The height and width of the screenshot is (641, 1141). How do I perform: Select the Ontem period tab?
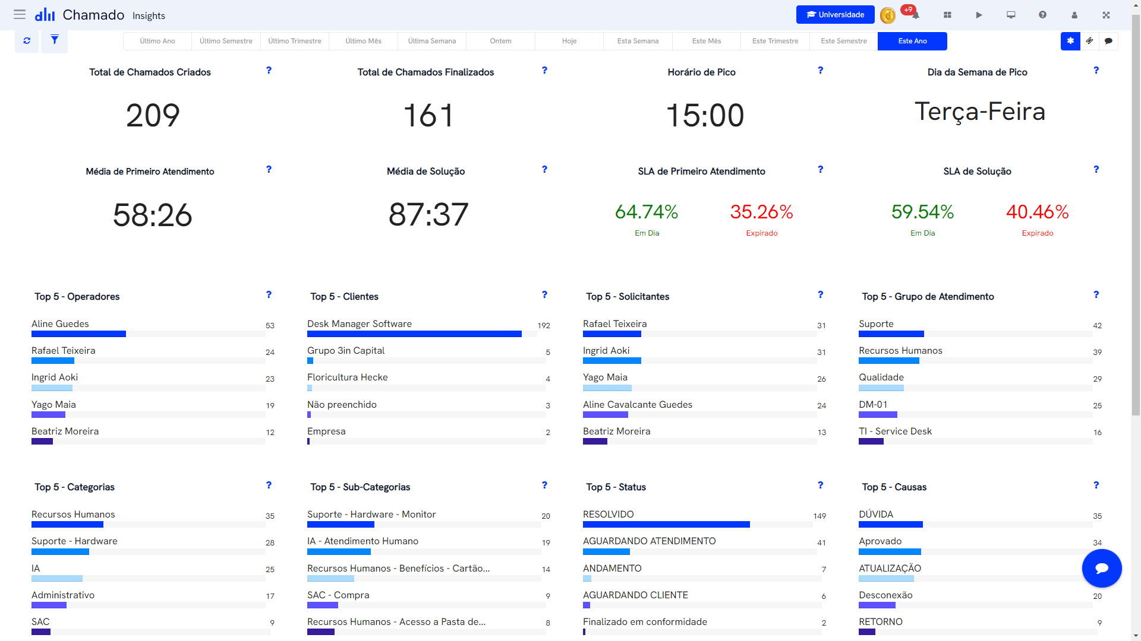pos(500,41)
